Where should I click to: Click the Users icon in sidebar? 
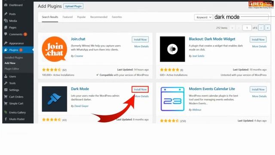tap(6, 76)
